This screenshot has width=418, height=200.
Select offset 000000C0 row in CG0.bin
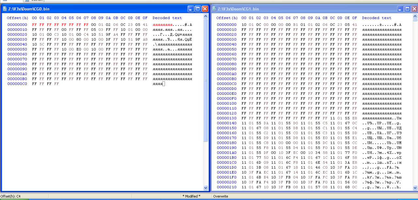click(17, 84)
